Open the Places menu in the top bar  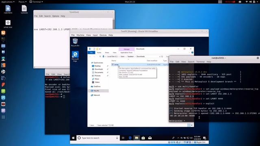click(22, 2)
